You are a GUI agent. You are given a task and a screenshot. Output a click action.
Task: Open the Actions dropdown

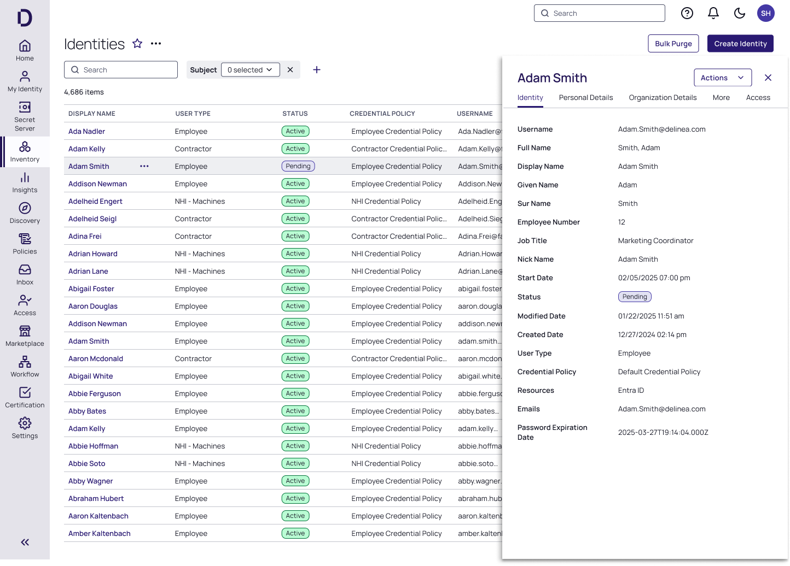[723, 78]
